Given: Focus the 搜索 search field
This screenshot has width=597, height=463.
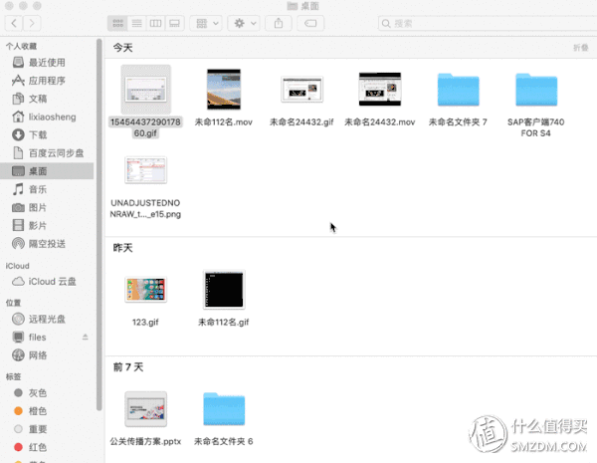Looking at the screenshot, I should click(488, 23).
